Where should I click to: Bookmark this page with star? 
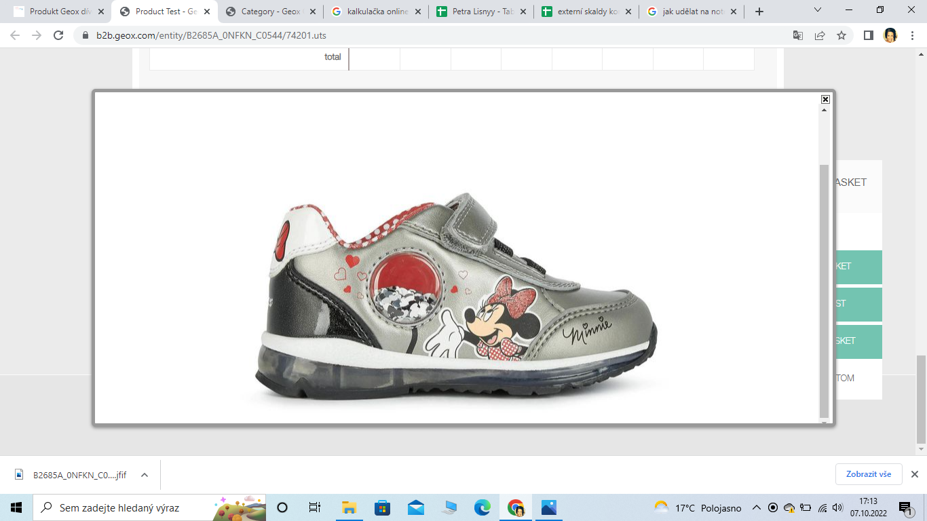(x=841, y=35)
